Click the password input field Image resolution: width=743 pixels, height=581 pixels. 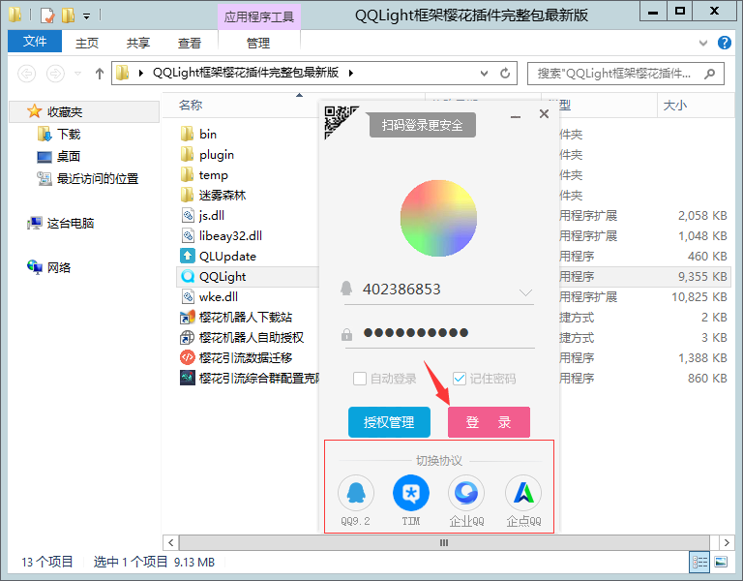pos(440,333)
